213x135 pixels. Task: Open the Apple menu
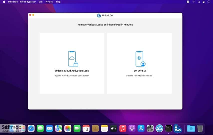(x=4, y=2)
